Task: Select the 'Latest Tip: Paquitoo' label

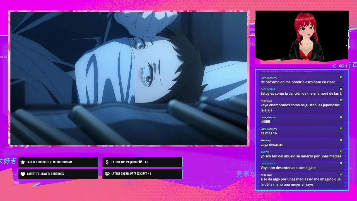Action: click(129, 162)
